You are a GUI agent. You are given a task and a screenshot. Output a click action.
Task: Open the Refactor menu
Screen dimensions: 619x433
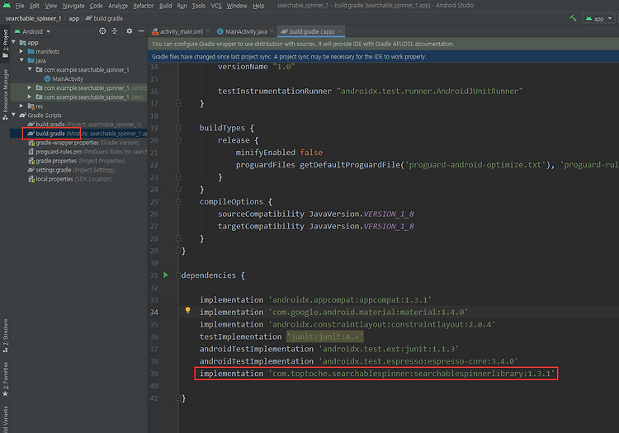pos(144,6)
